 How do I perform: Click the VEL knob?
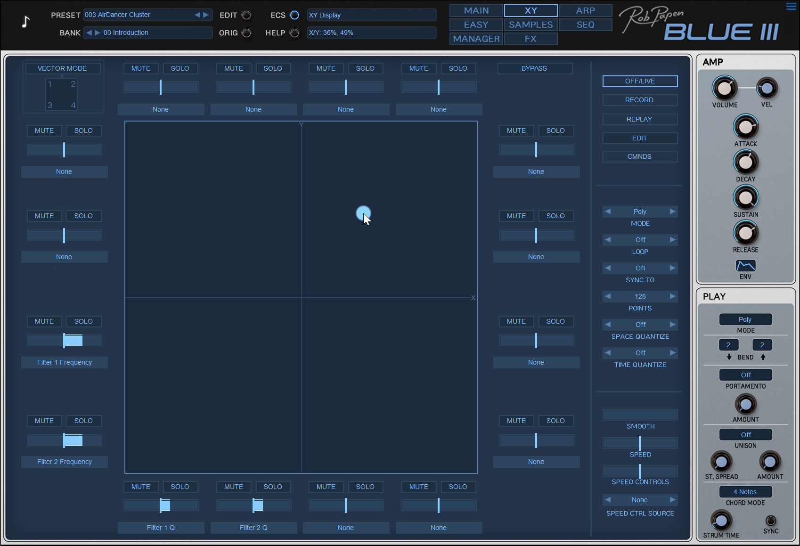[x=767, y=88]
